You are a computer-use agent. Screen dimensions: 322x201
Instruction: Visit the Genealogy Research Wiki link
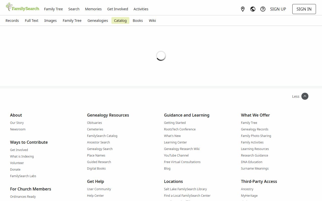182,149
